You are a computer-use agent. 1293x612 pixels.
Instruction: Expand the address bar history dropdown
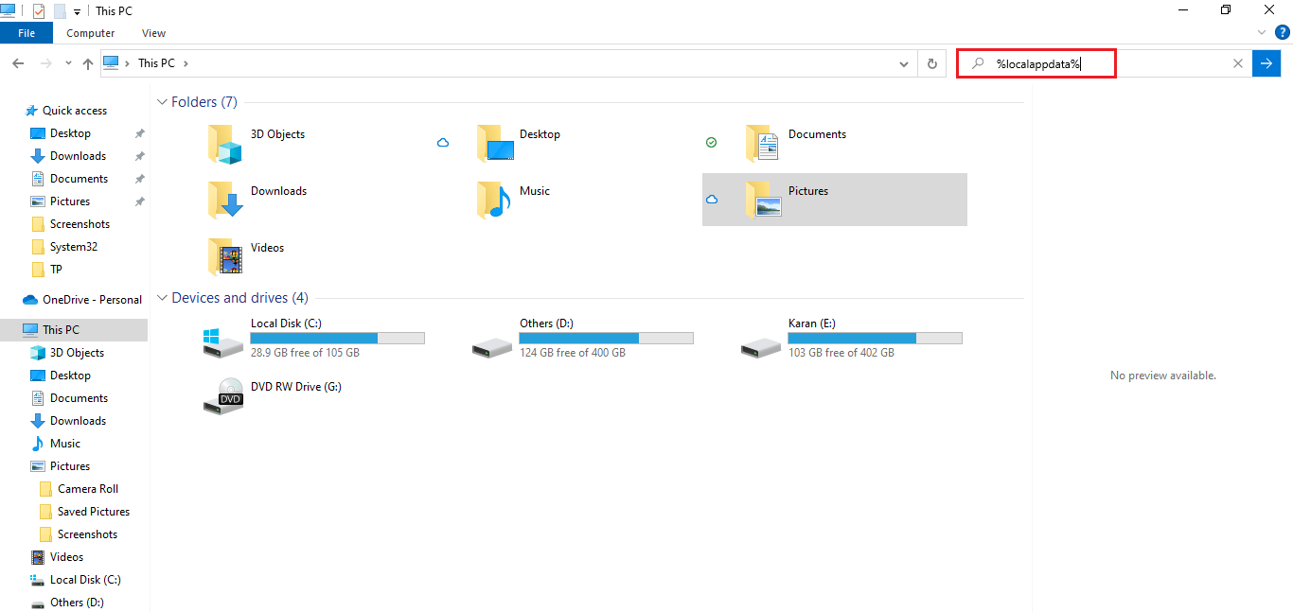(904, 63)
